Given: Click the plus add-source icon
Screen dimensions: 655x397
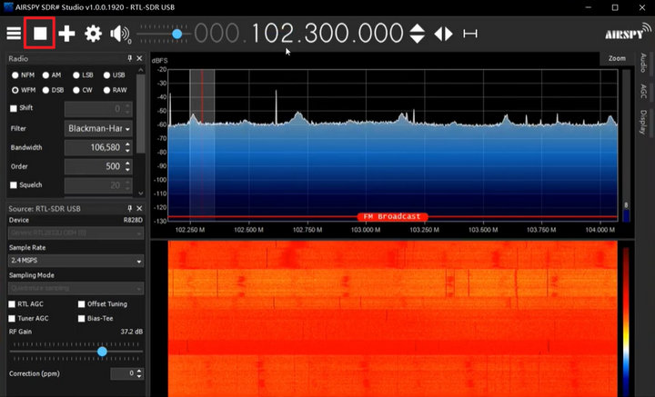Looking at the screenshot, I should [66, 34].
